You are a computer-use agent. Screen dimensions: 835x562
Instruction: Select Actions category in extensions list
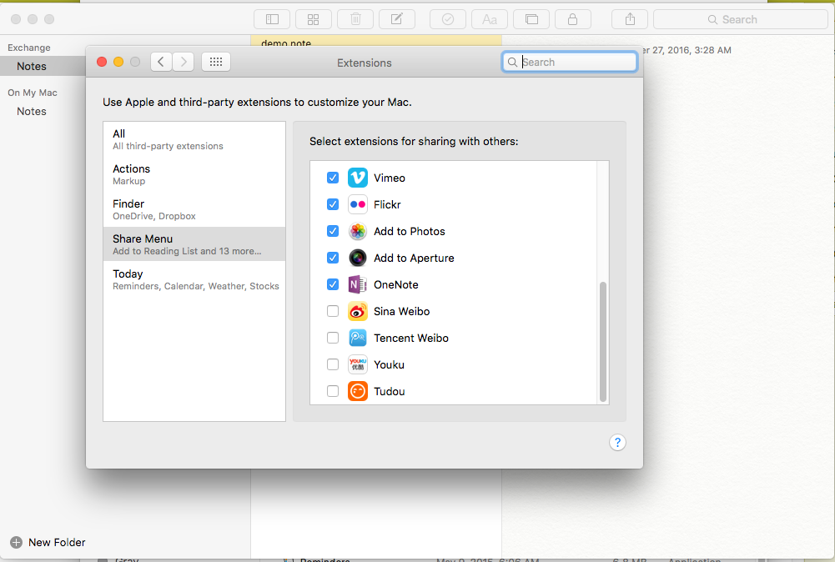coord(194,174)
